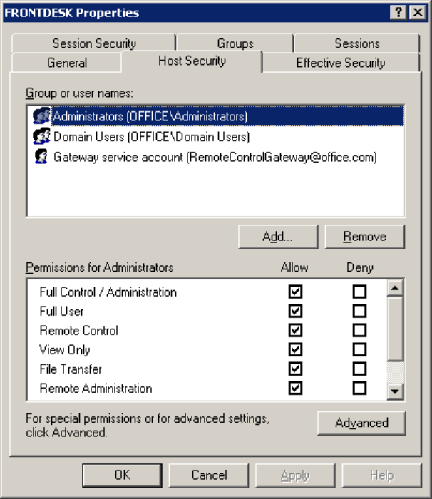
Task: Confirm the dialog with OK
Action: pyautogui.click(x=122, y=475)
